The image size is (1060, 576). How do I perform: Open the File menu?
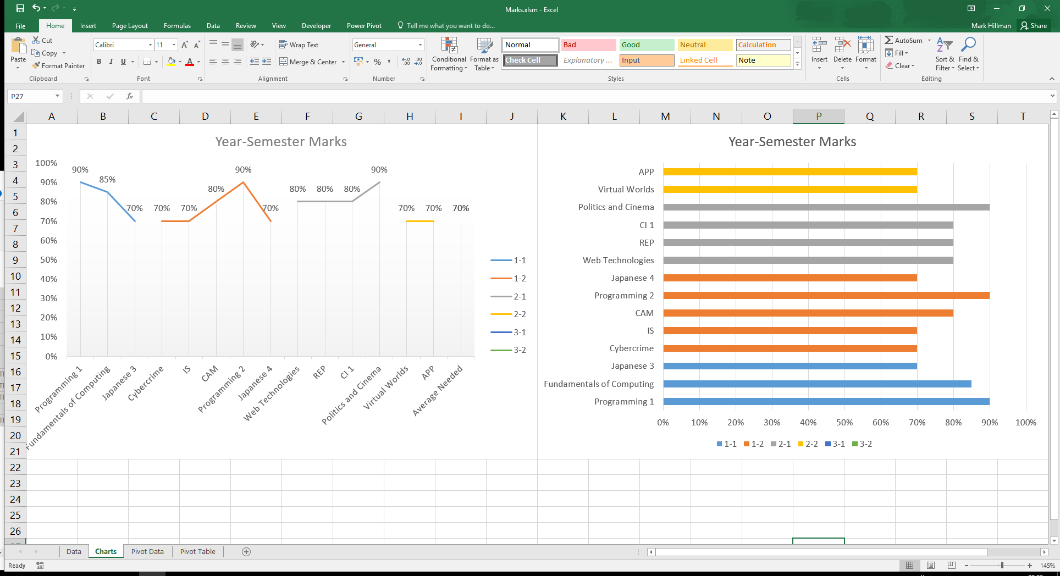pyautogui.click(x=20, y=26)
